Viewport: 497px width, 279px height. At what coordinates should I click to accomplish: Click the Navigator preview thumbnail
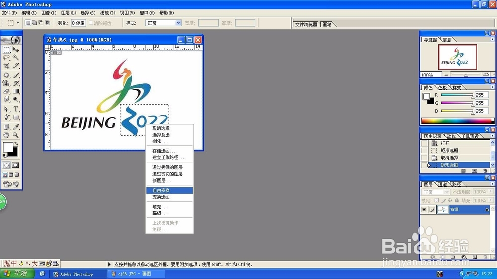(457, 57)
